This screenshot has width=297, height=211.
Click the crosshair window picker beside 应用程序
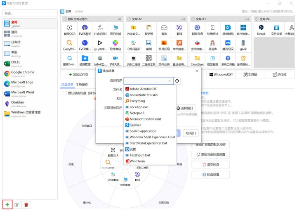coord(177,81)
